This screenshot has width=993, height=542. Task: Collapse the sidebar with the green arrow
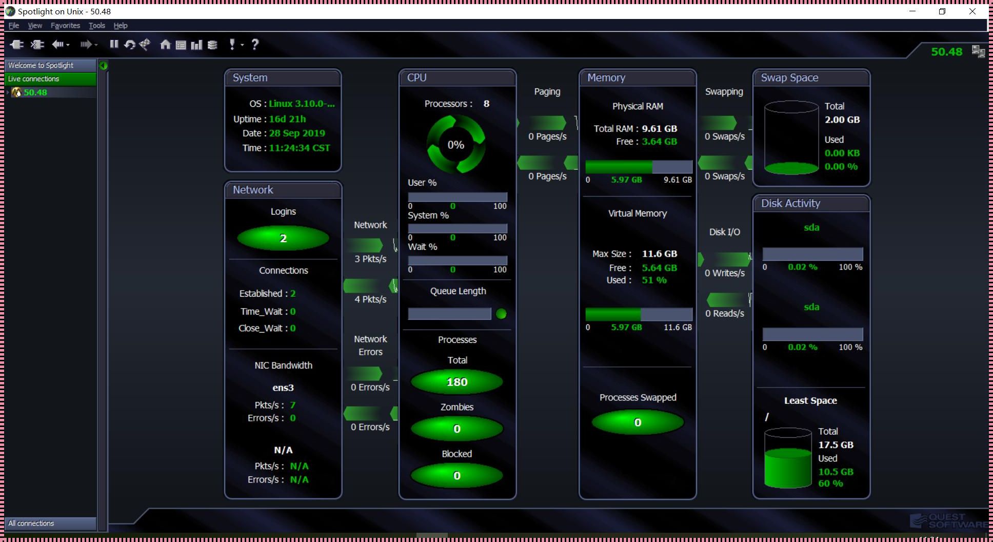tap(103, 65)
